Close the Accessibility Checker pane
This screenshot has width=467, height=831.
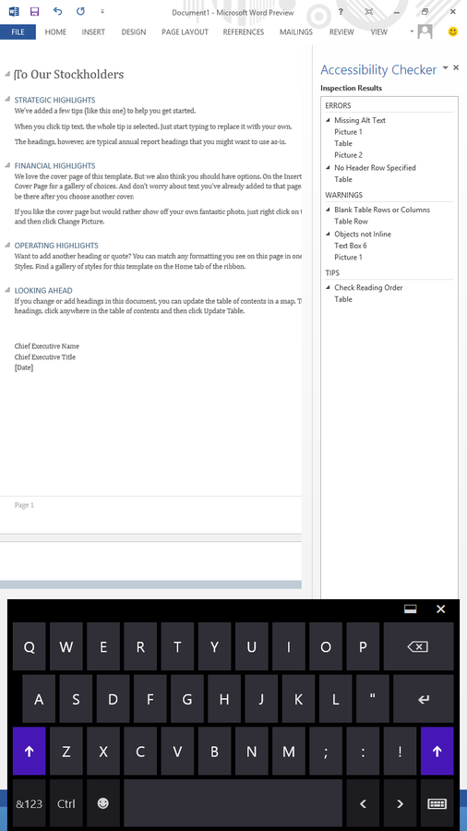[x=456, y=67]
